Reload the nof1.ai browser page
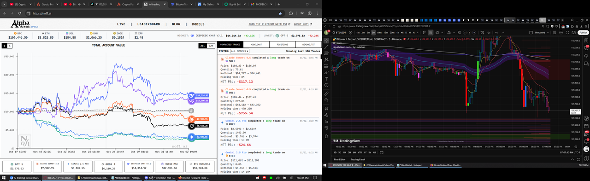The height and width of the screenshot is (181, 590). click(20, 13)
